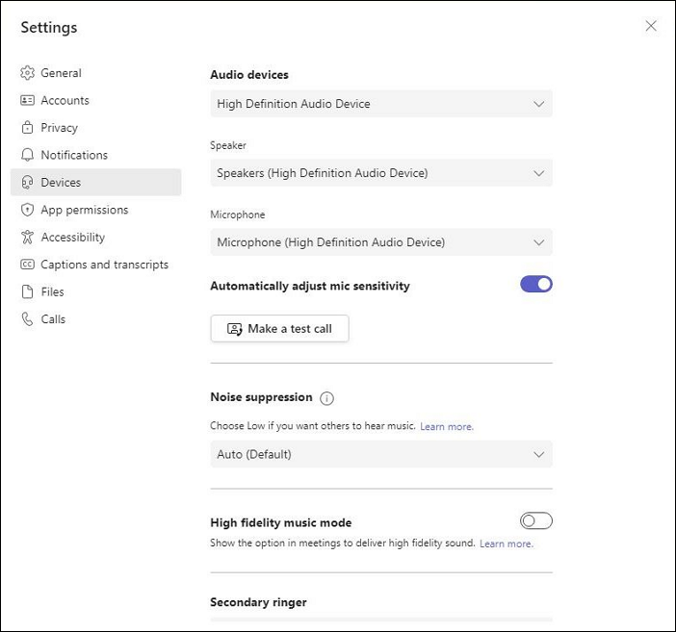The height and width of the screenshot is (632, 676).
Task: Click the App permissions shield icon
Action: point(27,210)
